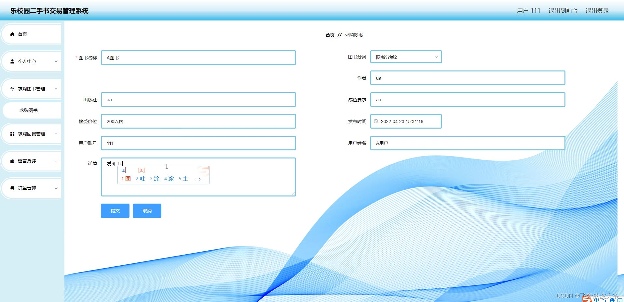Viewport: 624px width, 302px height.
Task: Open the 求购回复管理 menu label
Action: coord(32,134)
